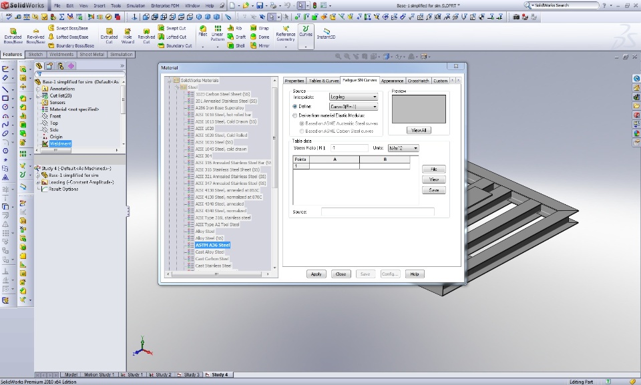Activate the Boundary Cut tool
This screenshot has height=385, width=641.
175,45
